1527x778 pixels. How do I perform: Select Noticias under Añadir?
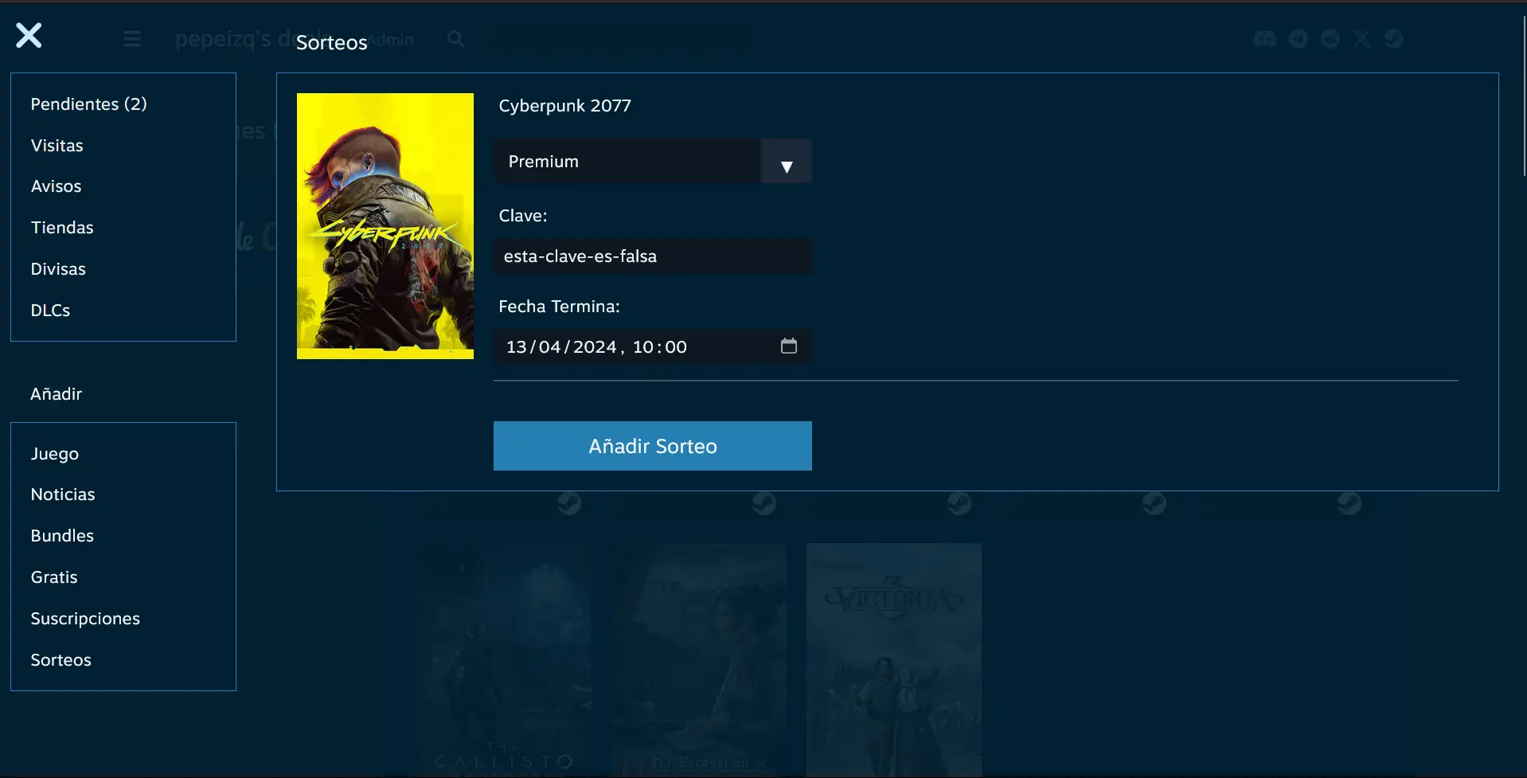pyautogui.click(x=63, y=495)
